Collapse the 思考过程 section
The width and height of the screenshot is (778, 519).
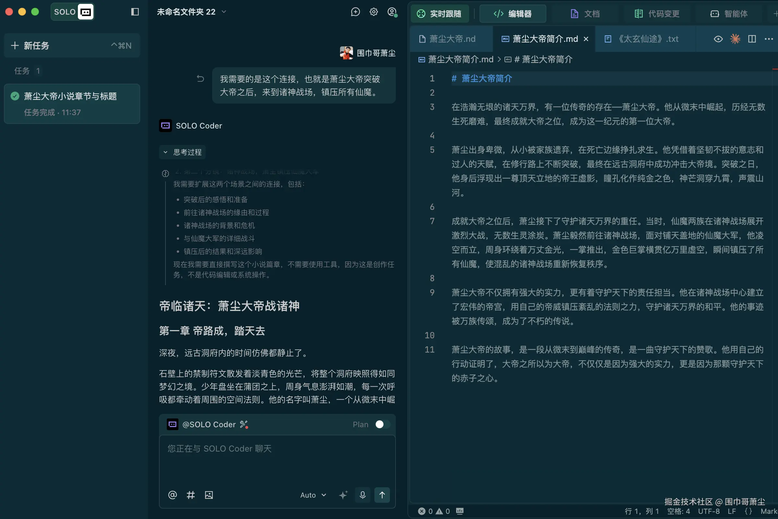tap(182, 152)
